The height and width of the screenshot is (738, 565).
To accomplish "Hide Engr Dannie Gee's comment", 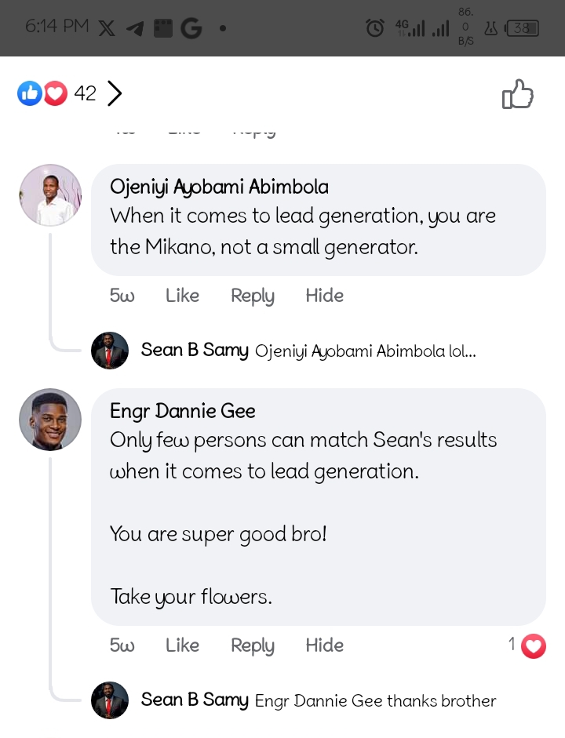I will (324, 645).
